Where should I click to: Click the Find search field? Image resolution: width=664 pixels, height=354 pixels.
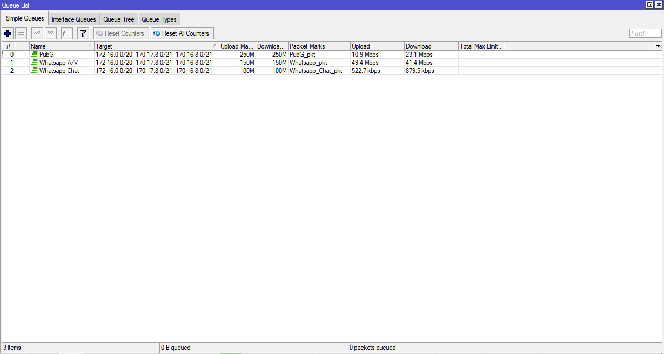(645, 33)
